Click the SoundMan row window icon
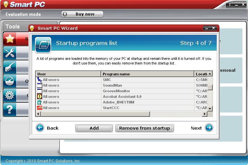 click(39, 85)
